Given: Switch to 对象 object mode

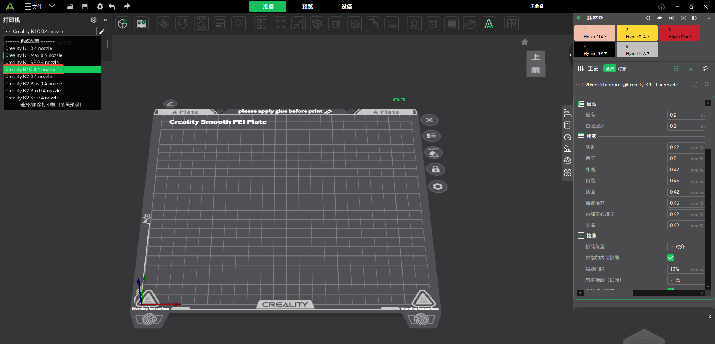Looking at the screenshot, I should point(622,69).
